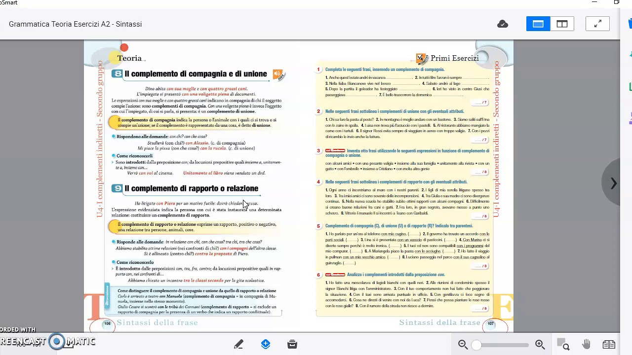
Task: Click the Teoria page header
Action: click(129, 58)
